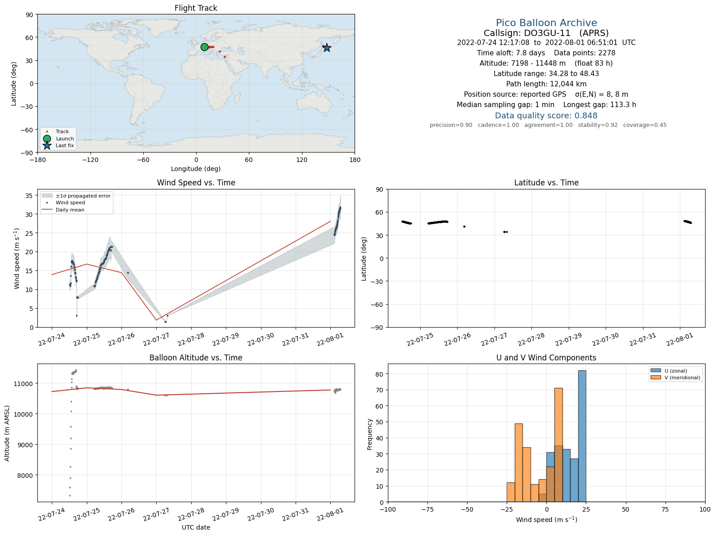
Task: Click the "Longitude (deg)" axis label
Action: (196, 169)
